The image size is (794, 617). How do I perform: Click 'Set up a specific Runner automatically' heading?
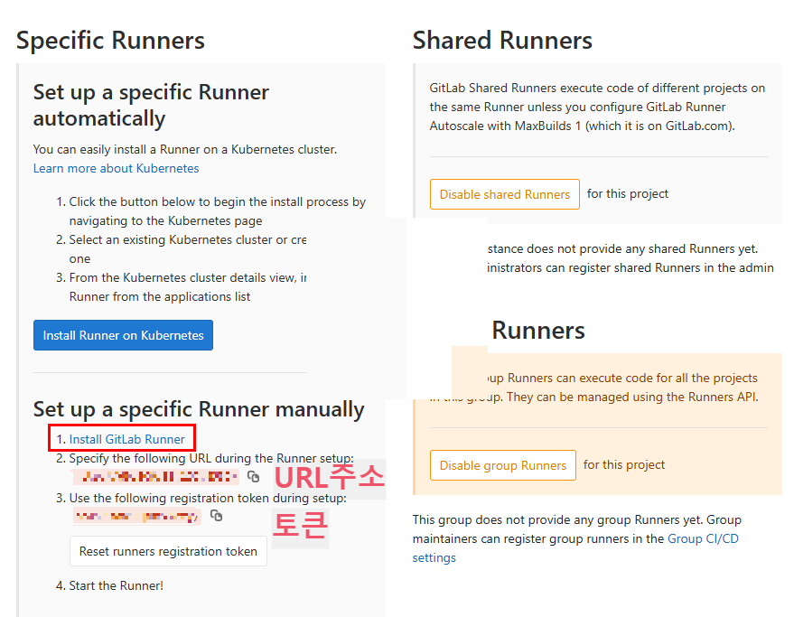pyautogui.click(x=151, y=106)
